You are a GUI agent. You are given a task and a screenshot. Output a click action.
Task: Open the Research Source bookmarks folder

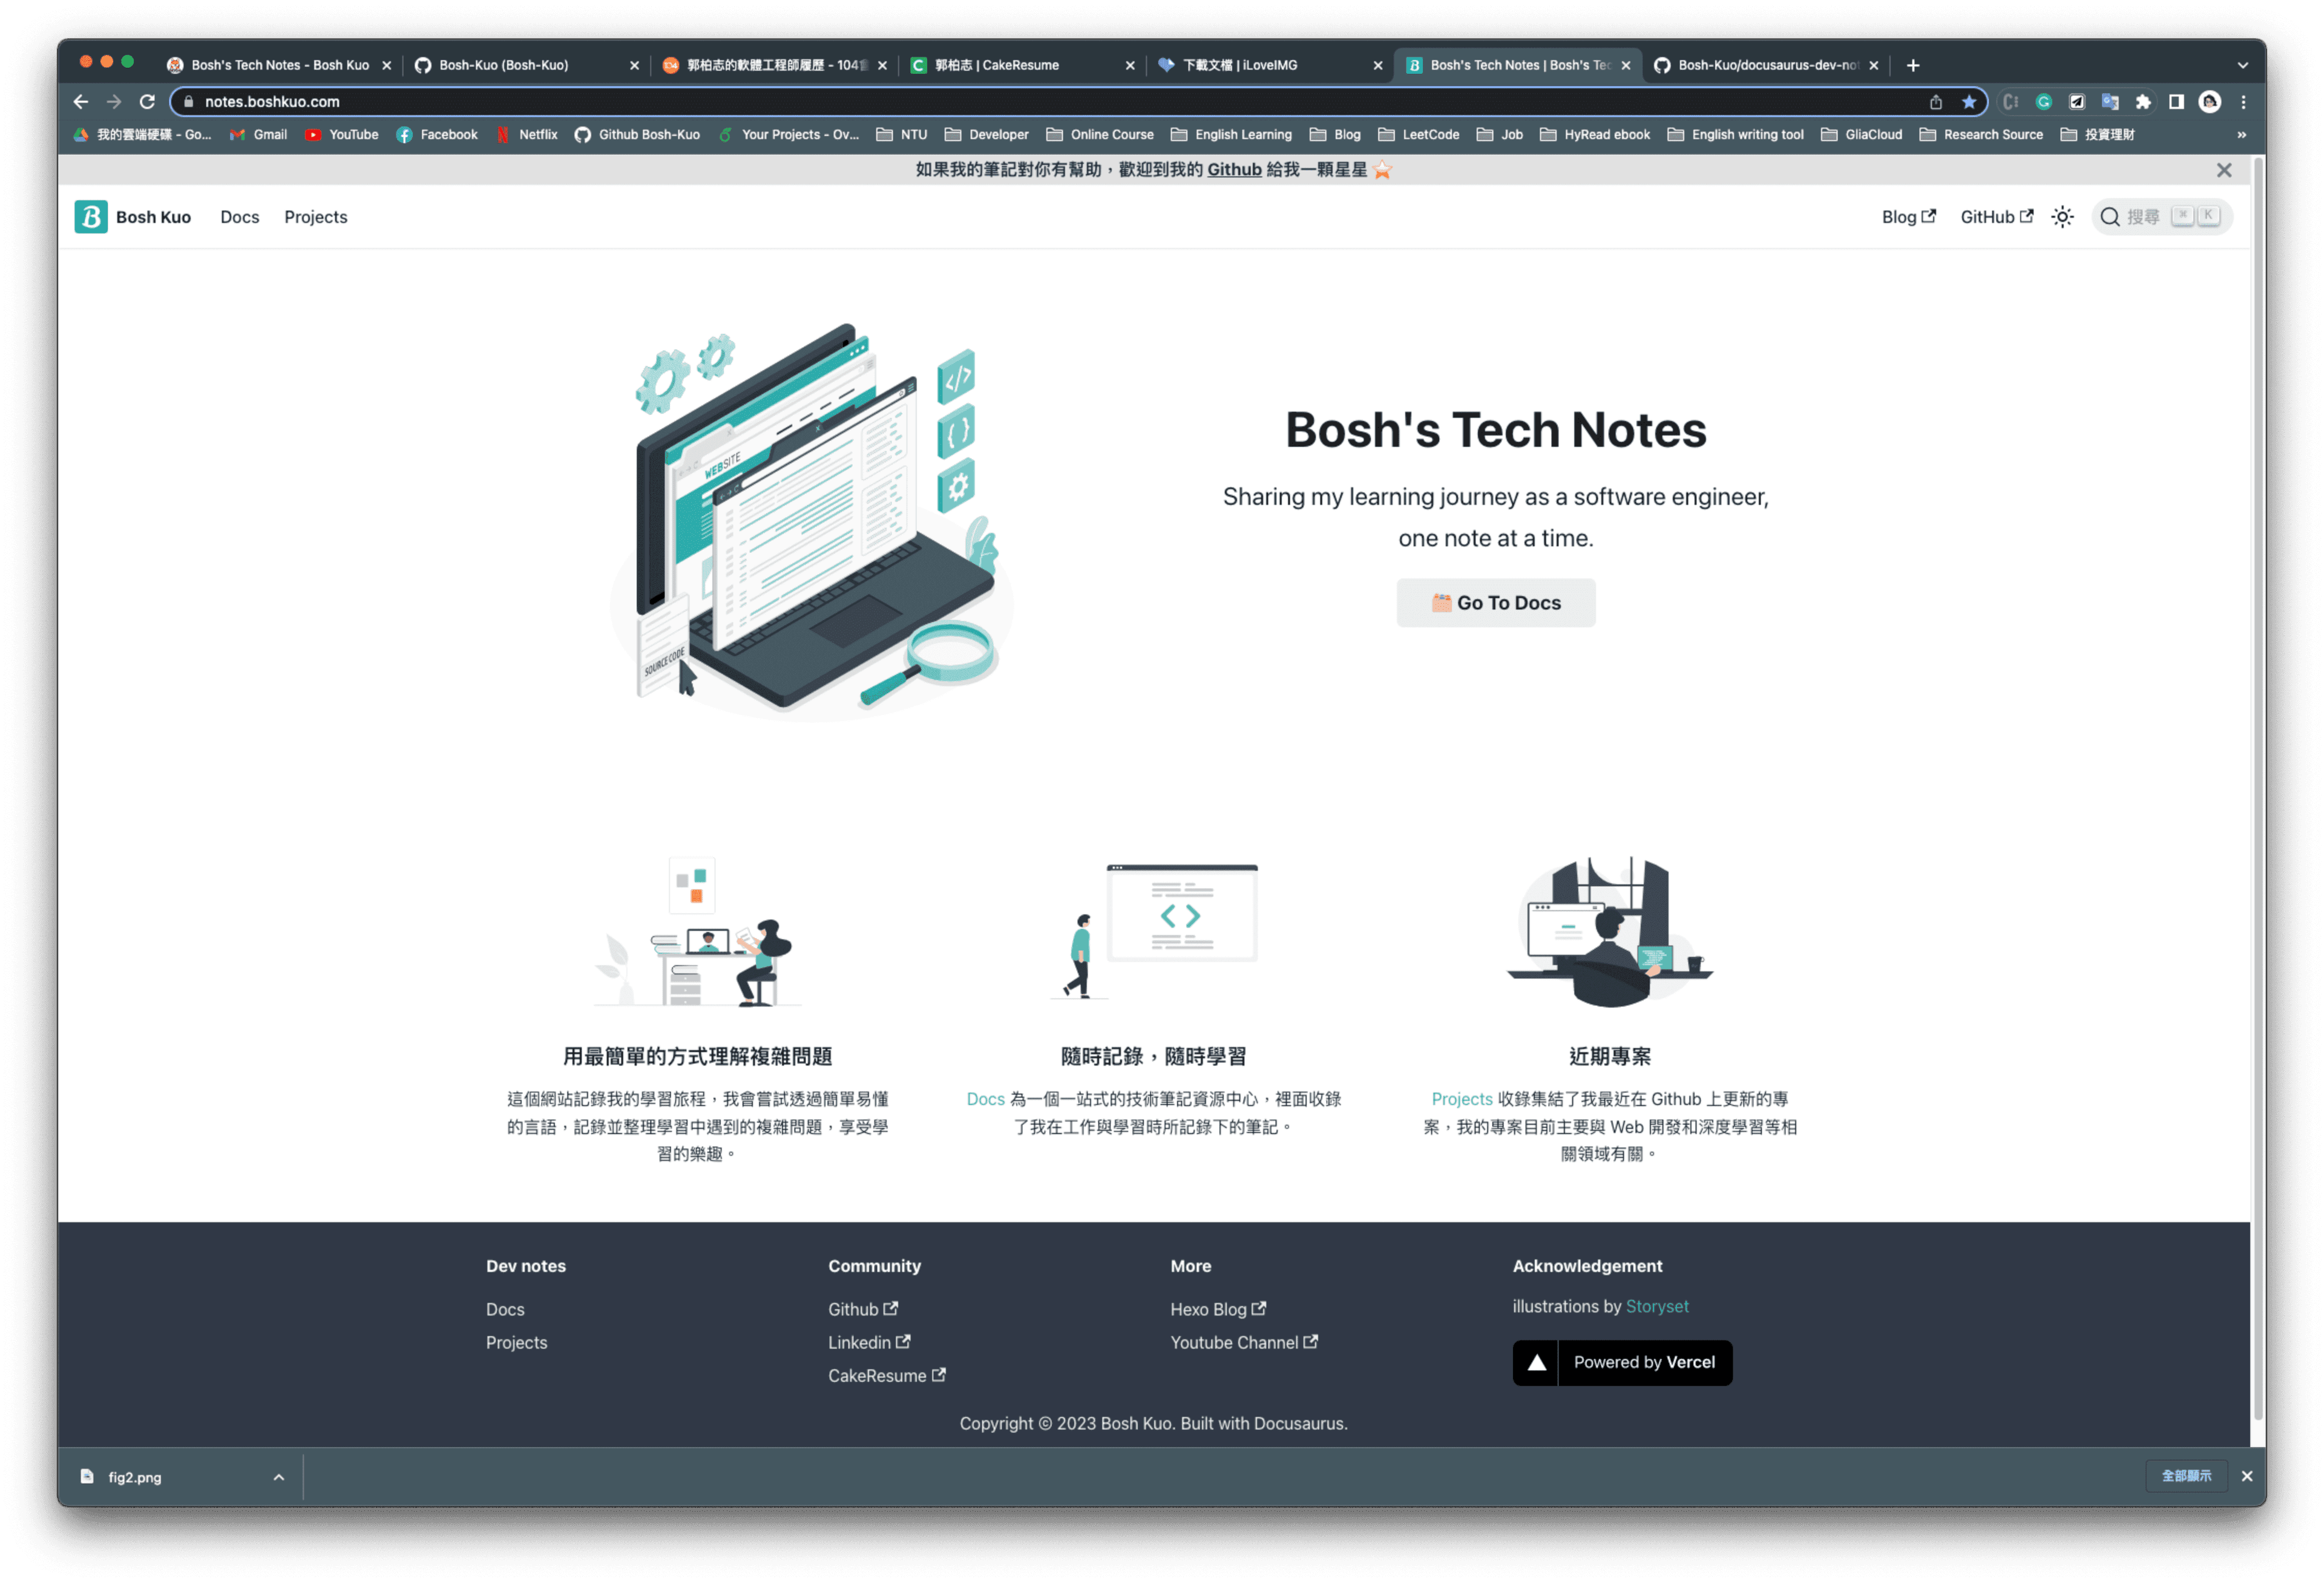coord(1981,135)
